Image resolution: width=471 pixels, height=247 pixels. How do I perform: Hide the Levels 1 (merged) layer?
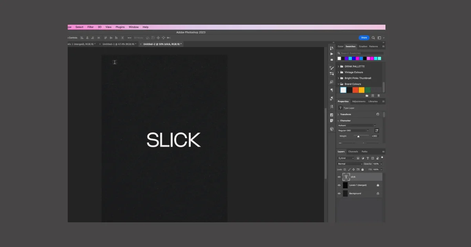tap(339, 185)
